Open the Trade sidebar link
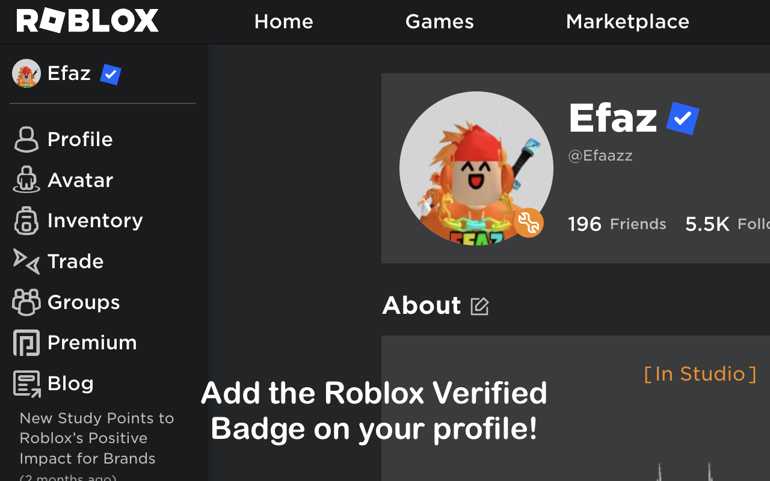The image size is (770, 481). [x=75, y=262]
